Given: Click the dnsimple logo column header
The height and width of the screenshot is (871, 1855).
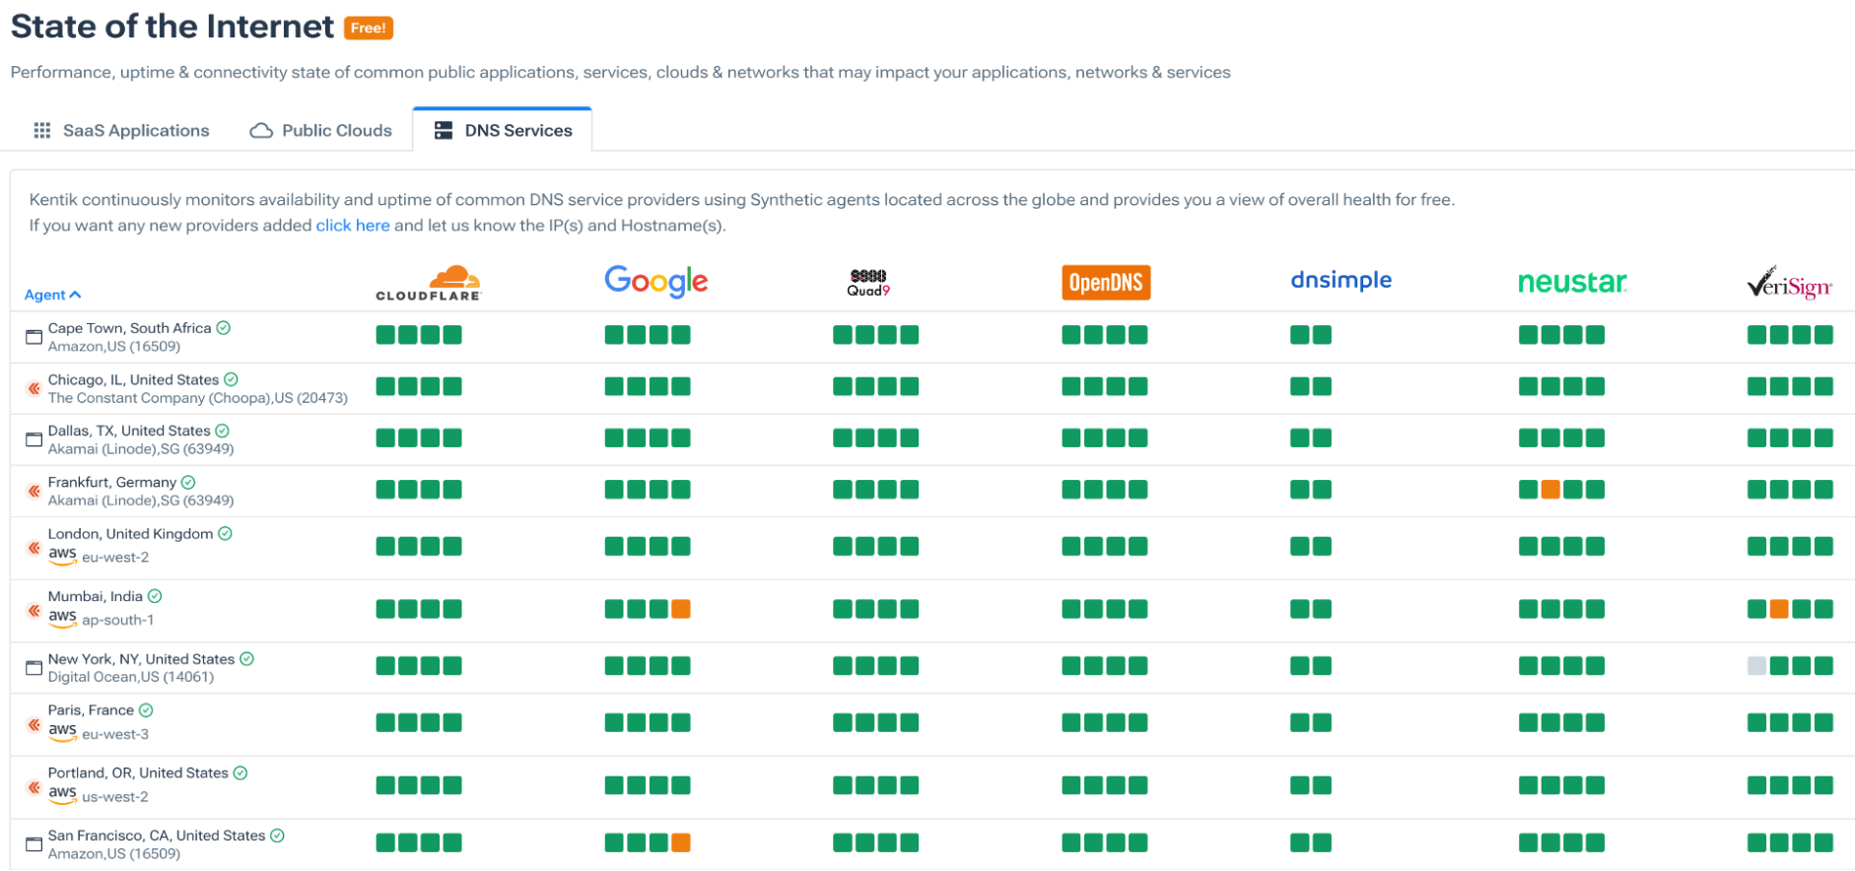Looking at the screenshot, I should click(1341, 280).
